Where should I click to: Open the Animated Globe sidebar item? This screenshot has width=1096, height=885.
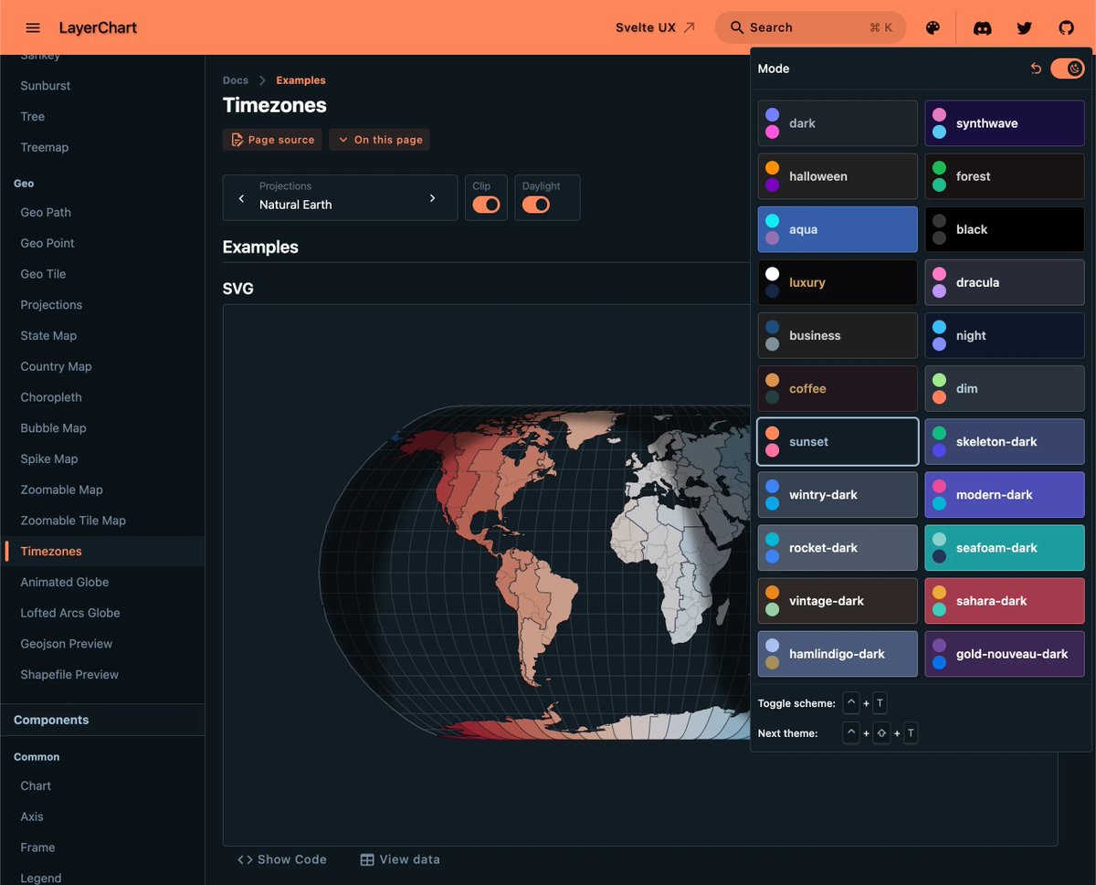click(65, 582)
